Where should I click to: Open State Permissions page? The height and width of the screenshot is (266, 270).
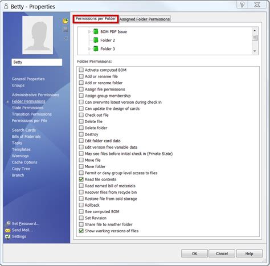click(x=27, y=108)
